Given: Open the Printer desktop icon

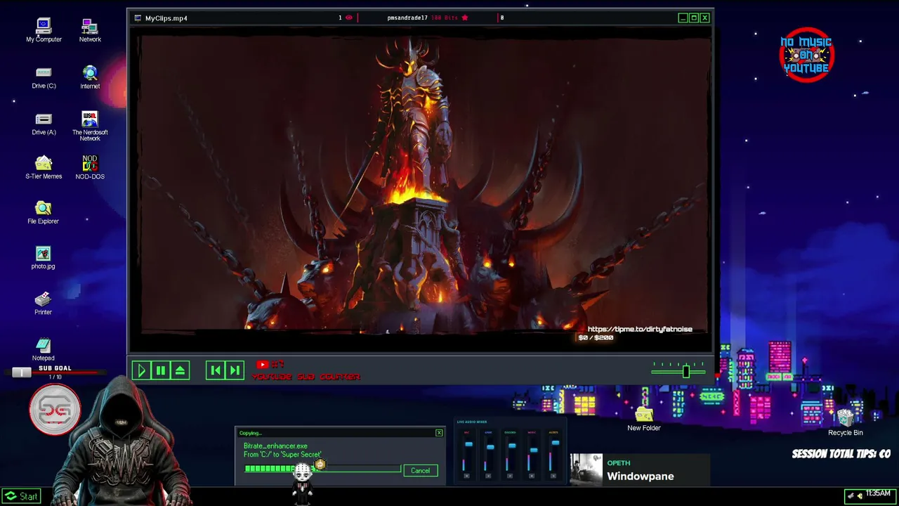Looking at the screenshot, I should click(43, 304).
